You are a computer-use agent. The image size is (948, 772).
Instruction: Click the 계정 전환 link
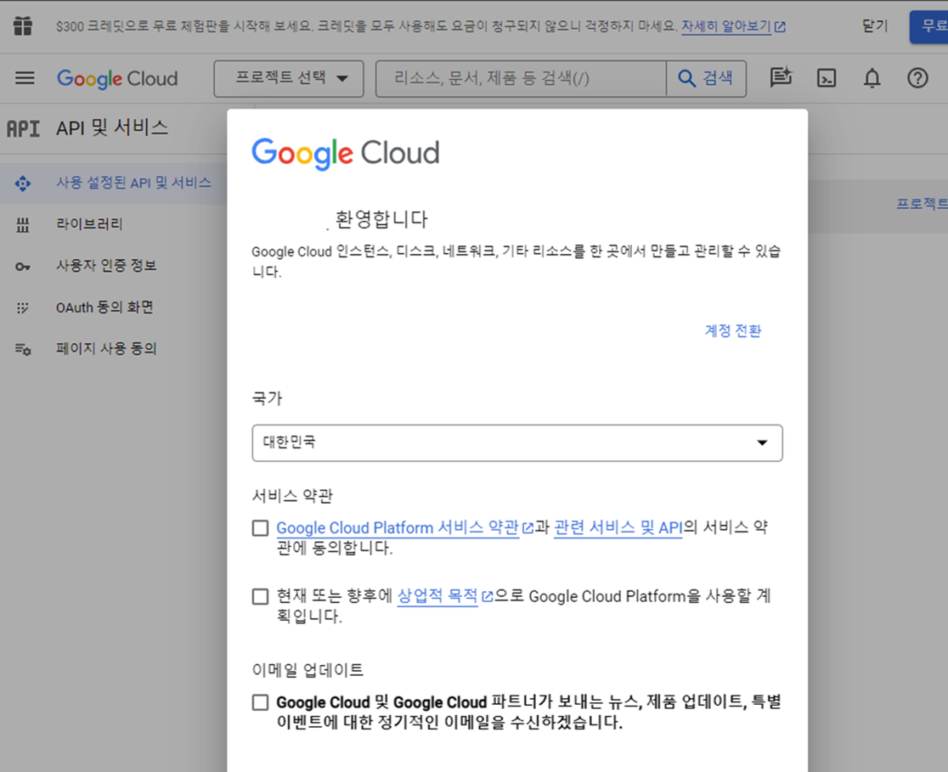pos(733,330)
